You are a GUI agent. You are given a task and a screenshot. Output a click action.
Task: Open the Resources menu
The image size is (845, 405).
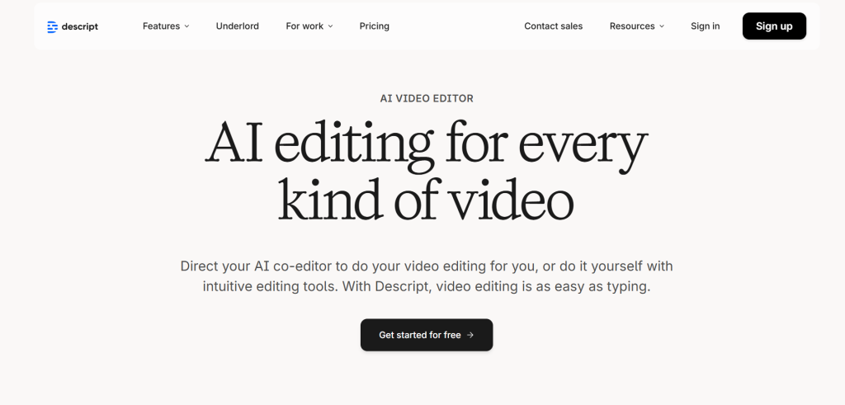tap(632, 26)
